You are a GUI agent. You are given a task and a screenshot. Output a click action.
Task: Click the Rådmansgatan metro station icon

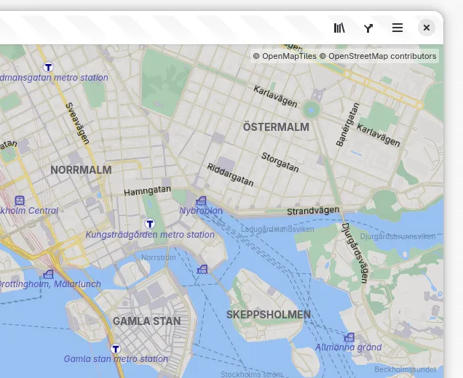[x=49, y=67]
